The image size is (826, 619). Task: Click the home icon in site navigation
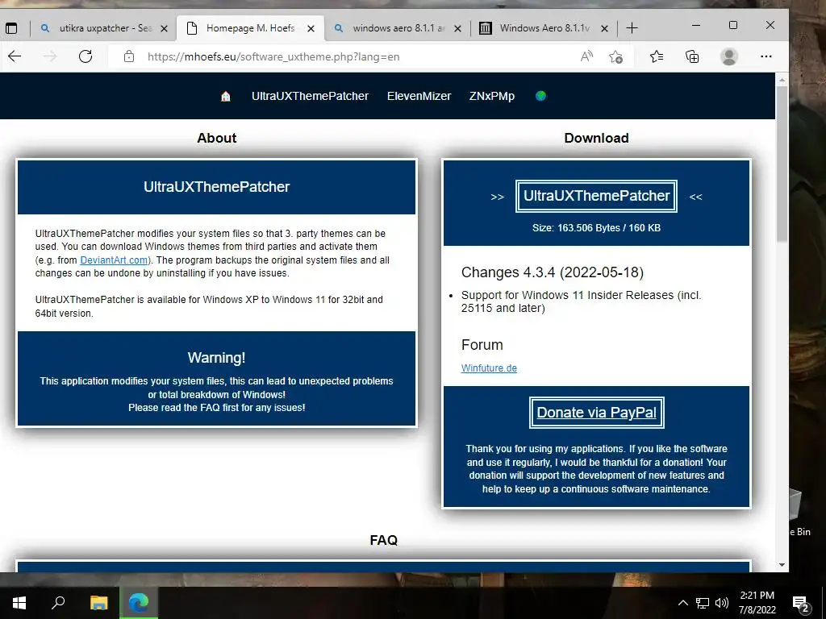tap(226, 96)
